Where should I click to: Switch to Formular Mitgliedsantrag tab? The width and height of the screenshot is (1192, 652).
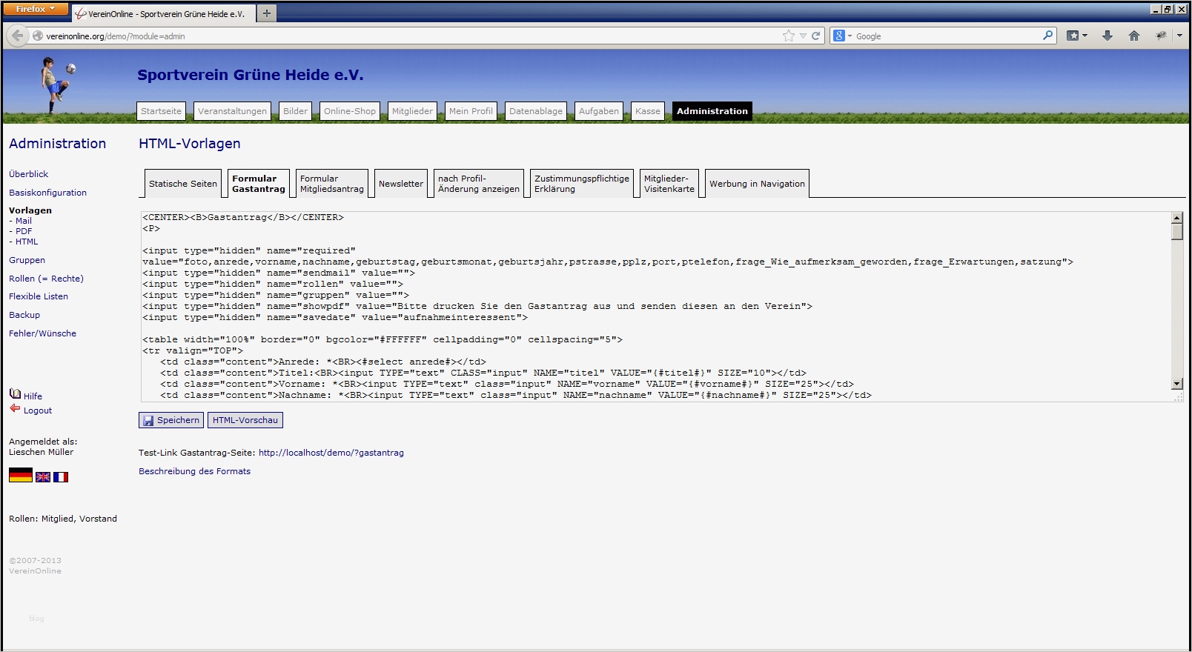[x=332, y=184]
